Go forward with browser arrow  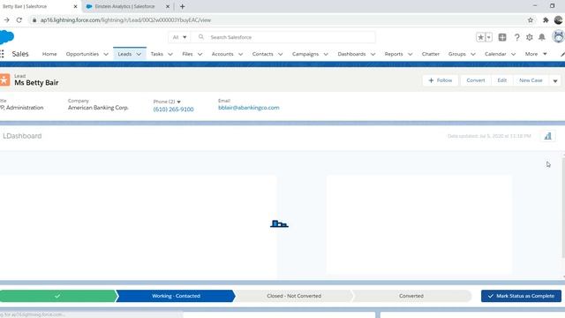click(6, 20)
